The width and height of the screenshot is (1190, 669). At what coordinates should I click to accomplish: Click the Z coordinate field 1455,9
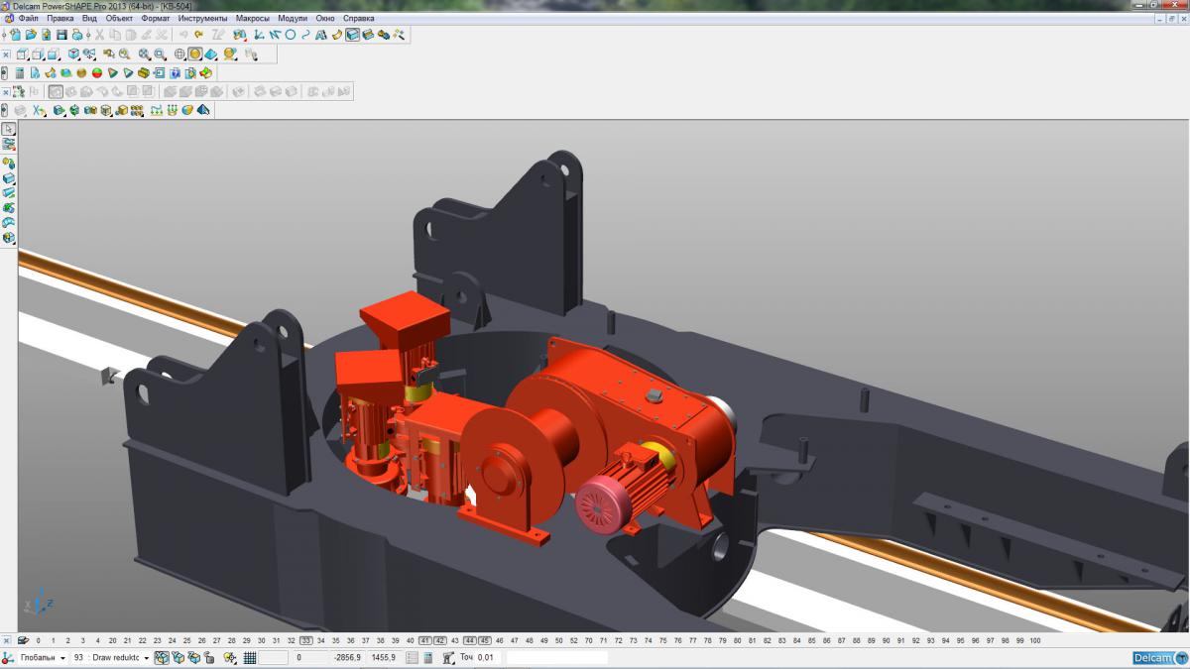tap(383, 657)
